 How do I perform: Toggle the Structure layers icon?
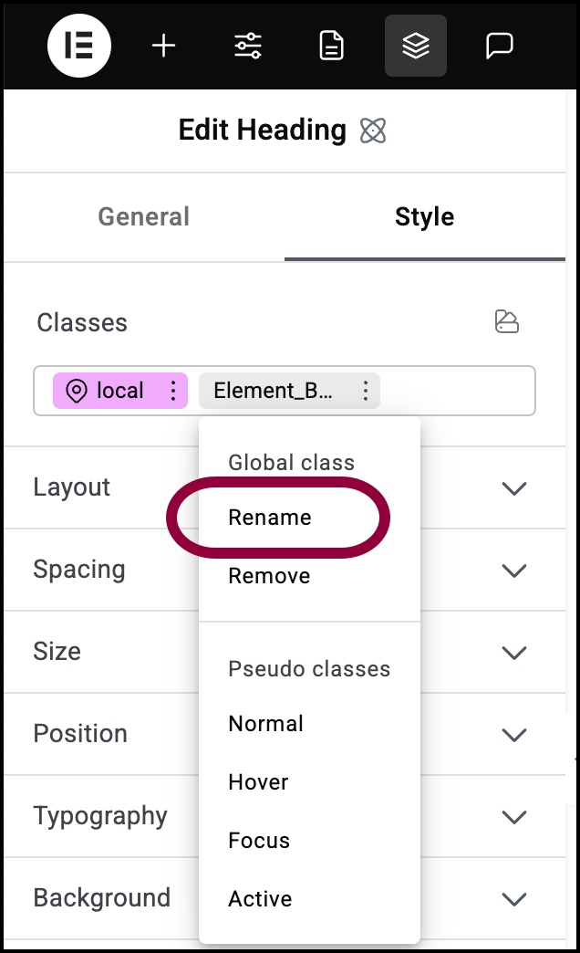tap(416, 46)
